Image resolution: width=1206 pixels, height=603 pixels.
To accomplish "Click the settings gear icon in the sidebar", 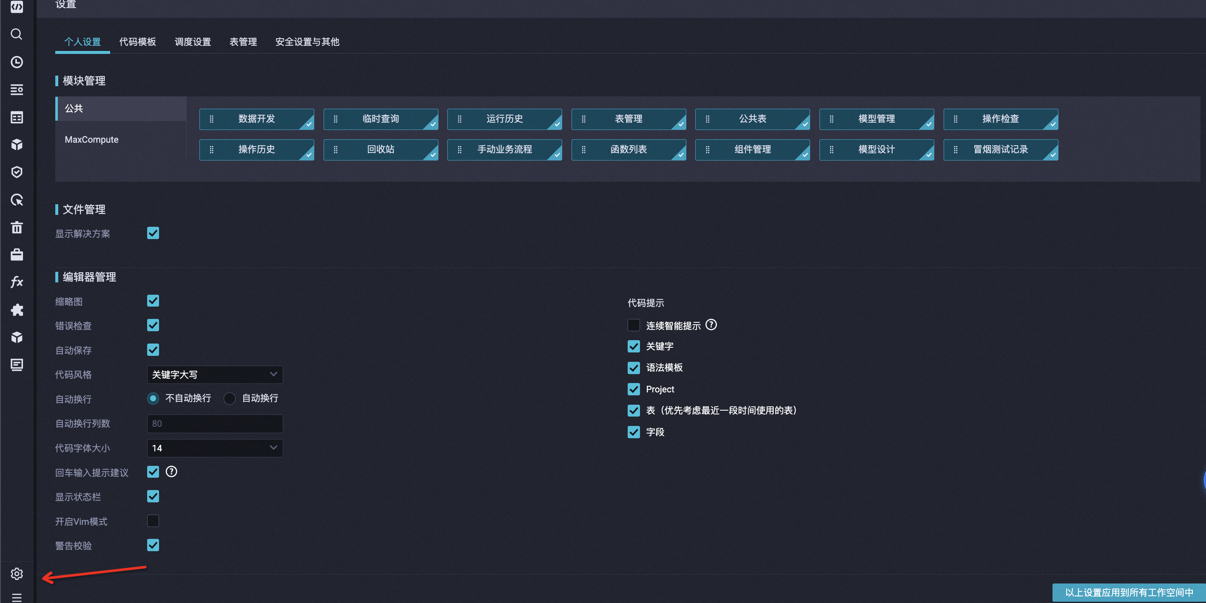I will [17, 574].
